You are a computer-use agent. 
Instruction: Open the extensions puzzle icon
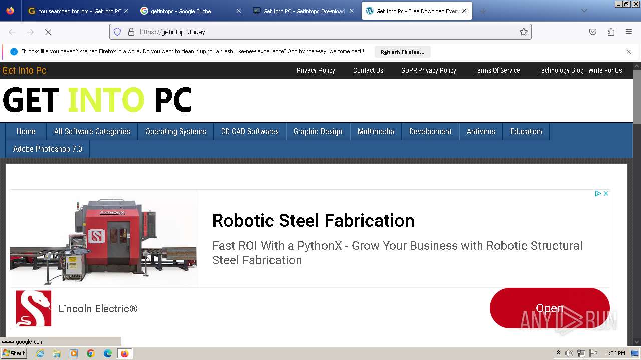coord(611,32)
